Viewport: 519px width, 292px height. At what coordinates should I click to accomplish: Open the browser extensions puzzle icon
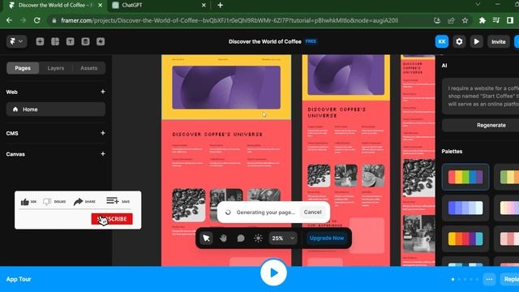pyautogui.click(x=483, y=20)
